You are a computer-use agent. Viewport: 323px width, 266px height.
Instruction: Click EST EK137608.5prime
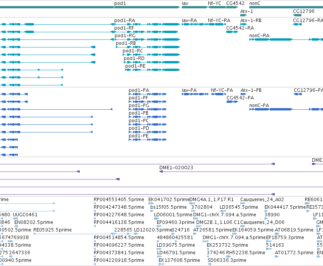[x=179, y=260]
